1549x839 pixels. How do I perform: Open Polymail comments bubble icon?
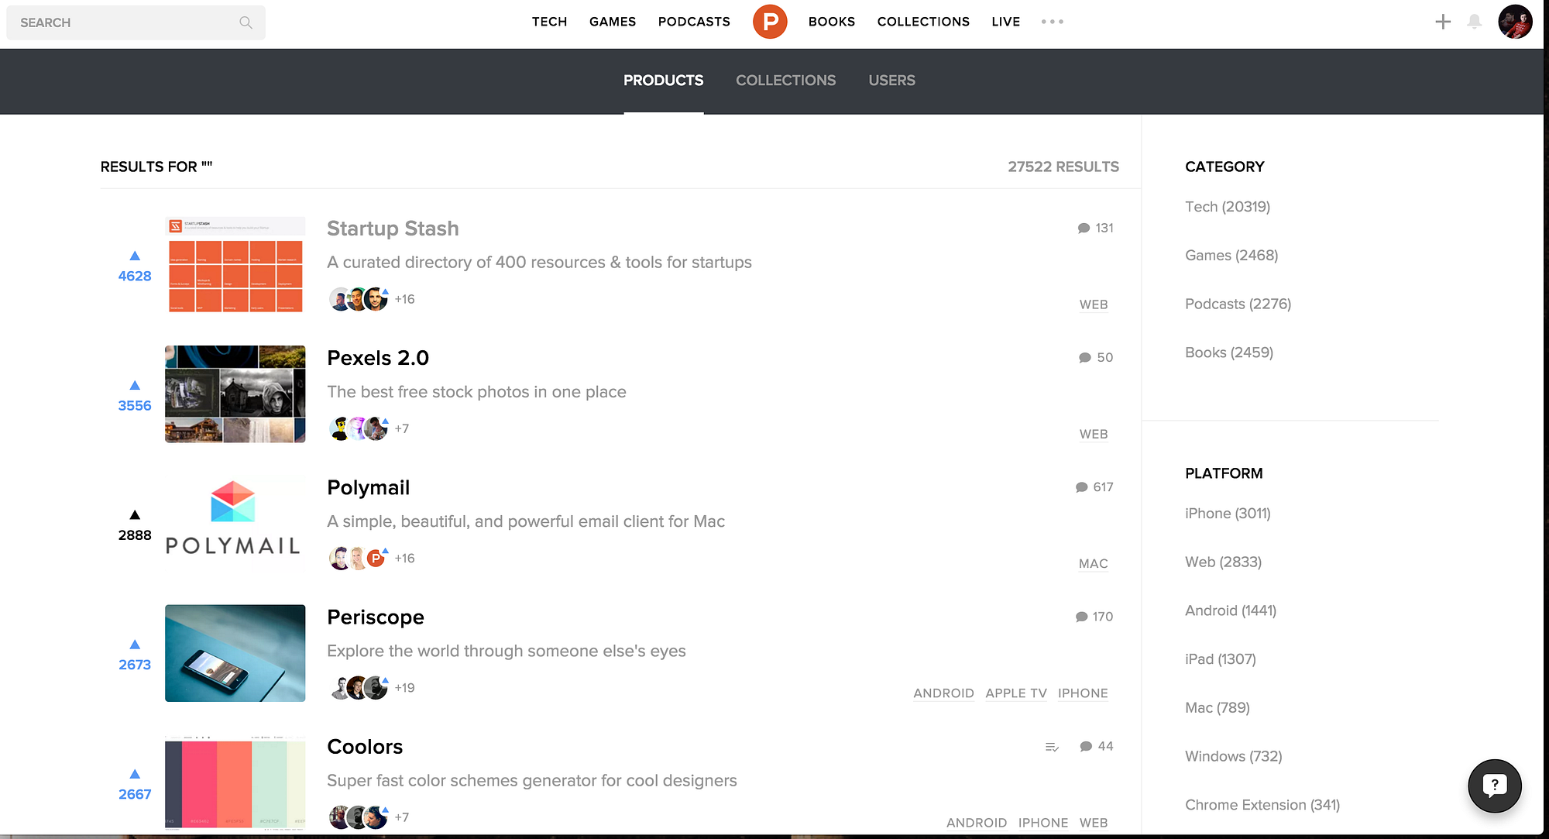(1082, 487)
